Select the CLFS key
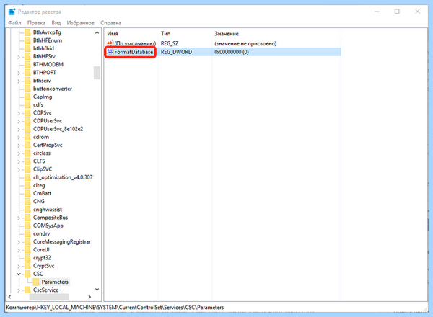Viewport: 433px width, 317px height. (39, 161)
